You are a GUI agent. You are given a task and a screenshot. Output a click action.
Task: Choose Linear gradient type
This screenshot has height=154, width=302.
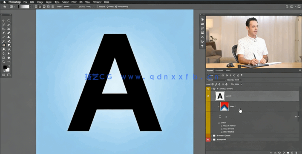pyautogui.click(x=36, y=6)
